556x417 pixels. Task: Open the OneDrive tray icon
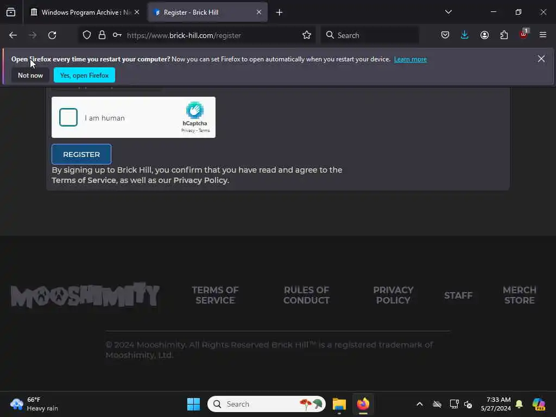coord(437,404)
